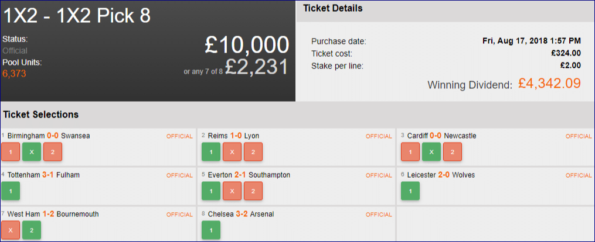
Task: Select home win for Birmingham vs Swansea
Action: click(11, 151)
